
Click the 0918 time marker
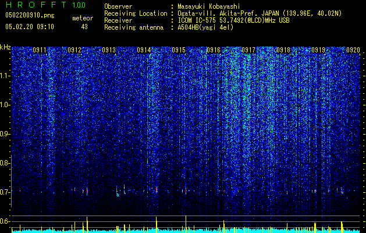pyautogui.click(x=283, y=50)
